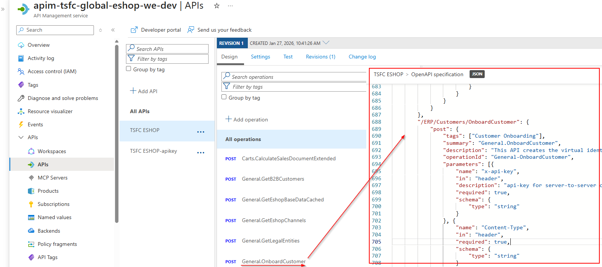Click All APIs heading
This screenshot has height=267, width=602.
click(140, 111)
